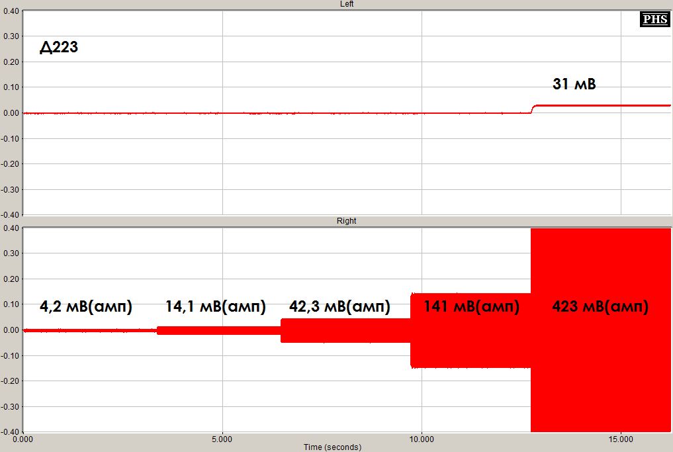Click the 42,3 мВ(амп) label
The height and width of the screenshot is (452, 673).
click(339, 307)
